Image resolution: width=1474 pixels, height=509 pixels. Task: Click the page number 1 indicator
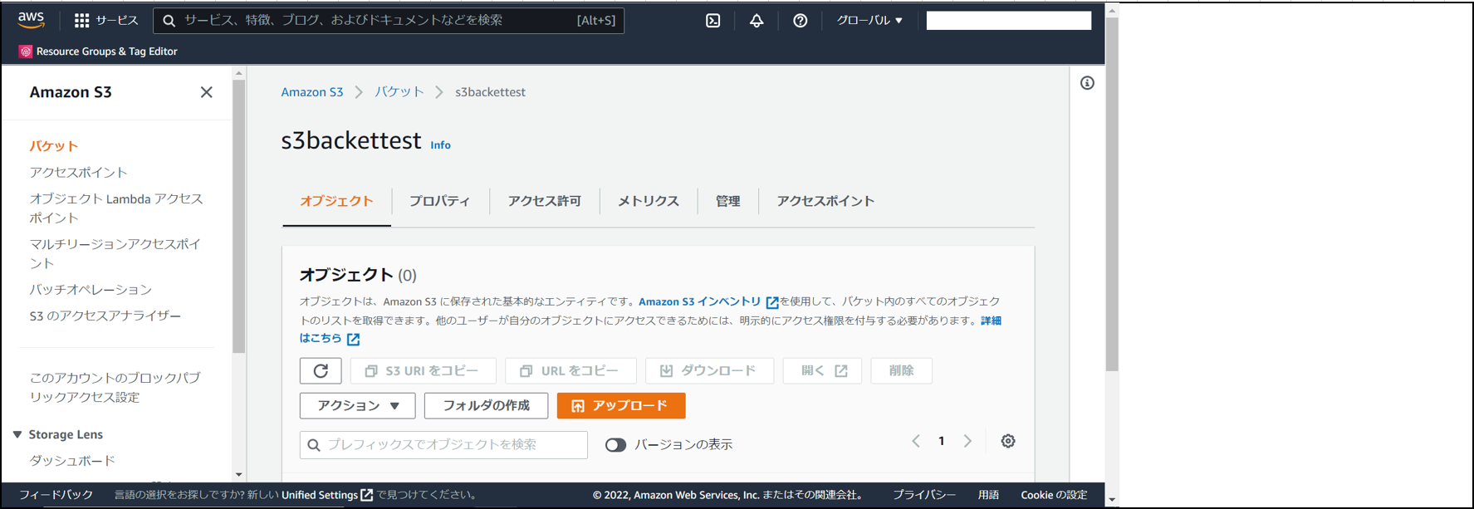(x=942, y=441)
